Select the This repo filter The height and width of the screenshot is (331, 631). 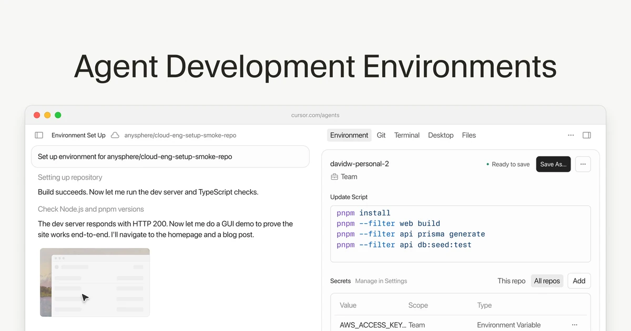click(512, 281)
